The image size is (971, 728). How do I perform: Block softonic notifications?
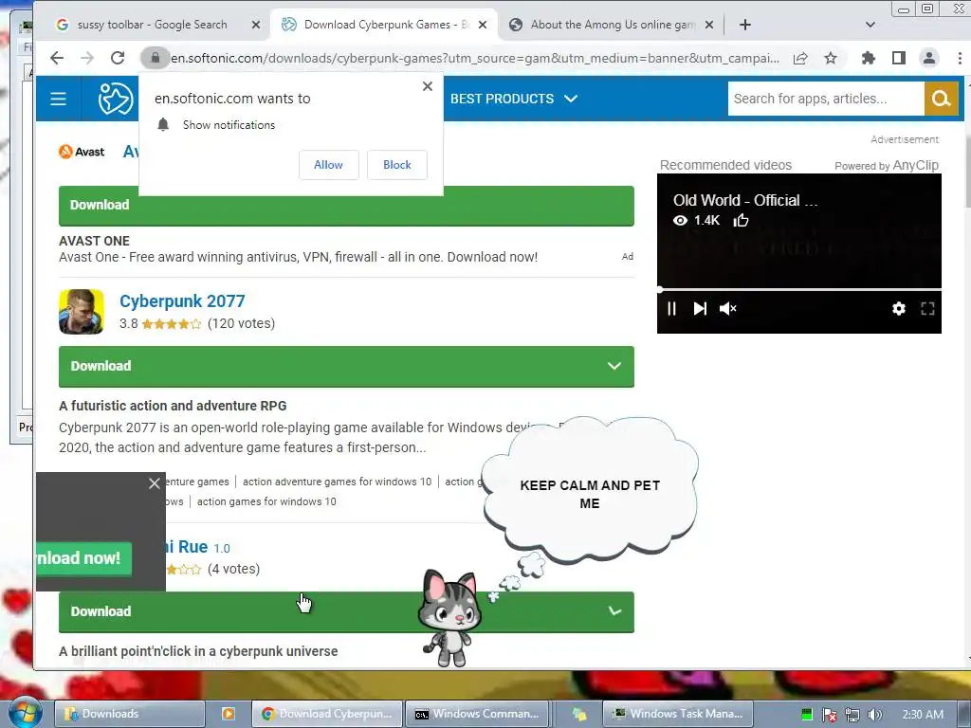(x=397, y=165)
